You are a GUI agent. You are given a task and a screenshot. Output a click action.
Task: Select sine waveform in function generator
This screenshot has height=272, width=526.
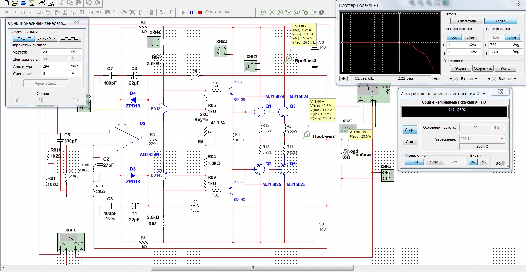[x=24, y=39]
